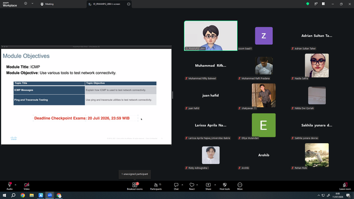
Task: Open File Explorer from taskbar
Action: click(x=32, y=195)
